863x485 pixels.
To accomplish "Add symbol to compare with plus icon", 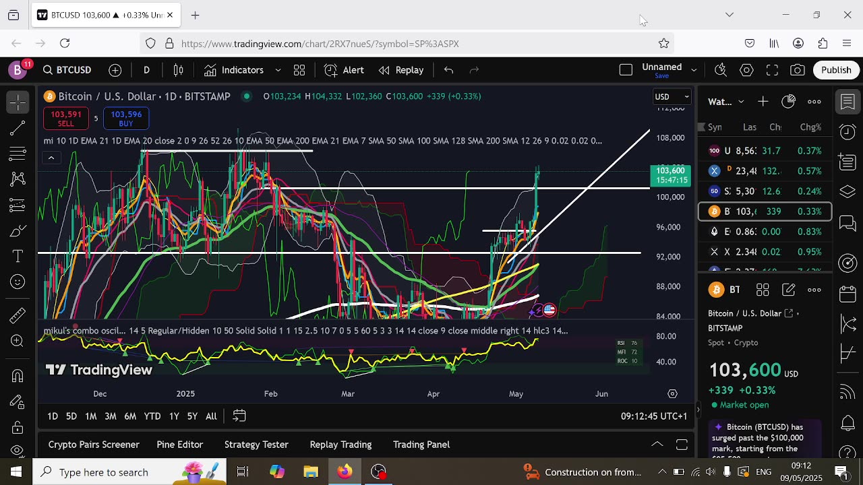I will (115, 70).
